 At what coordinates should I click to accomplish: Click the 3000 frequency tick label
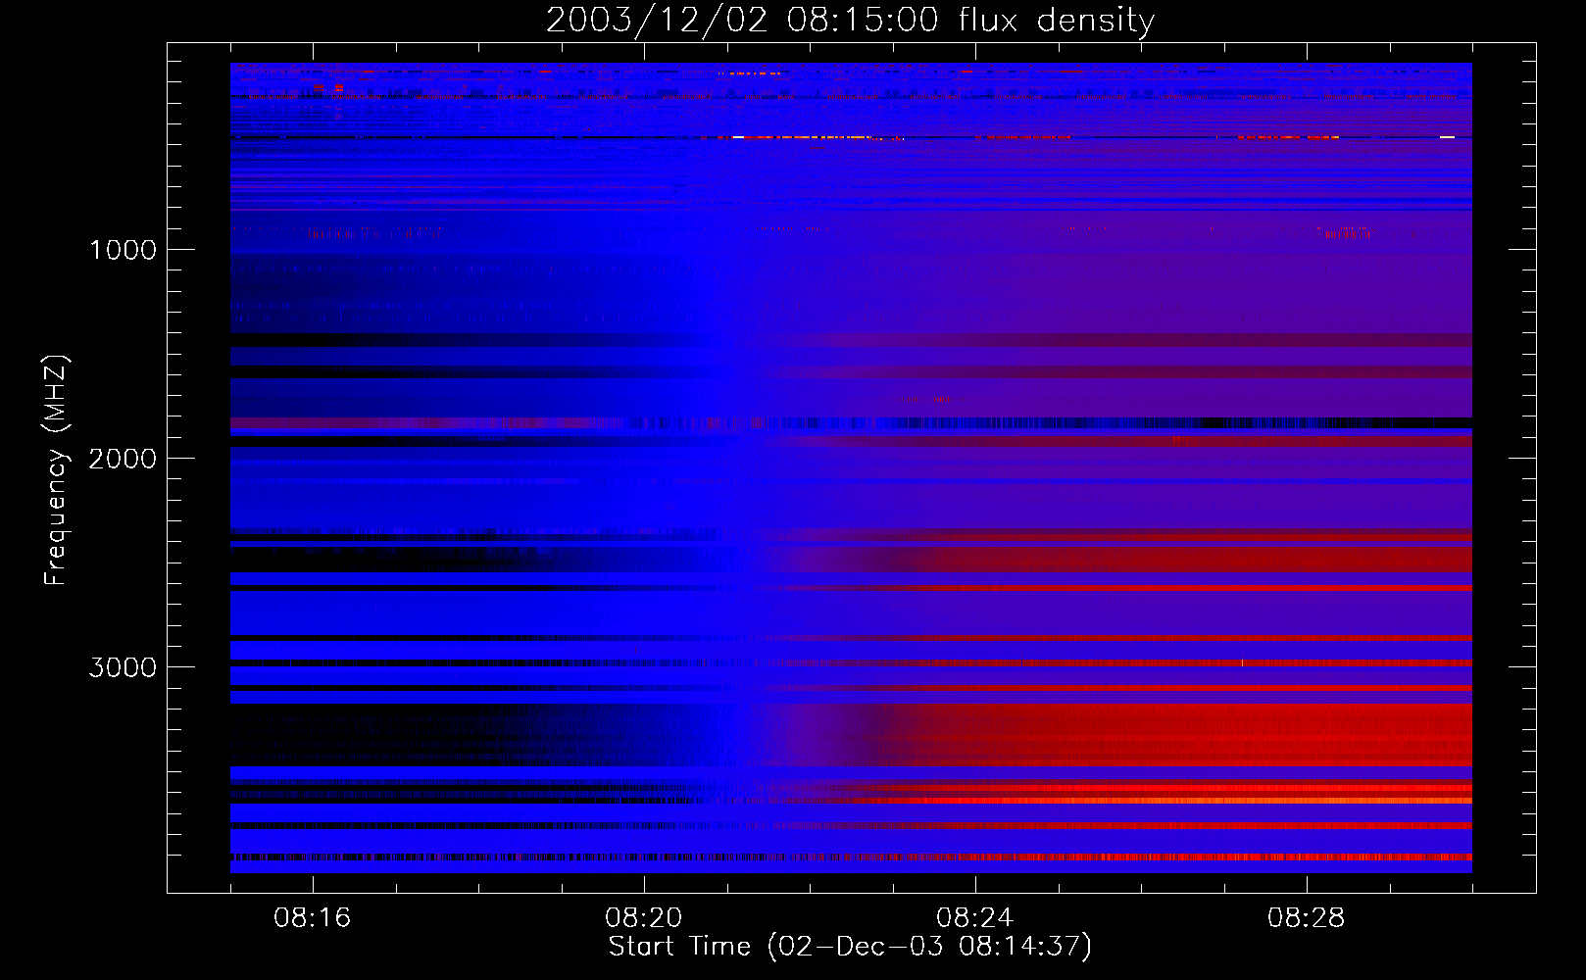(123, 667)
